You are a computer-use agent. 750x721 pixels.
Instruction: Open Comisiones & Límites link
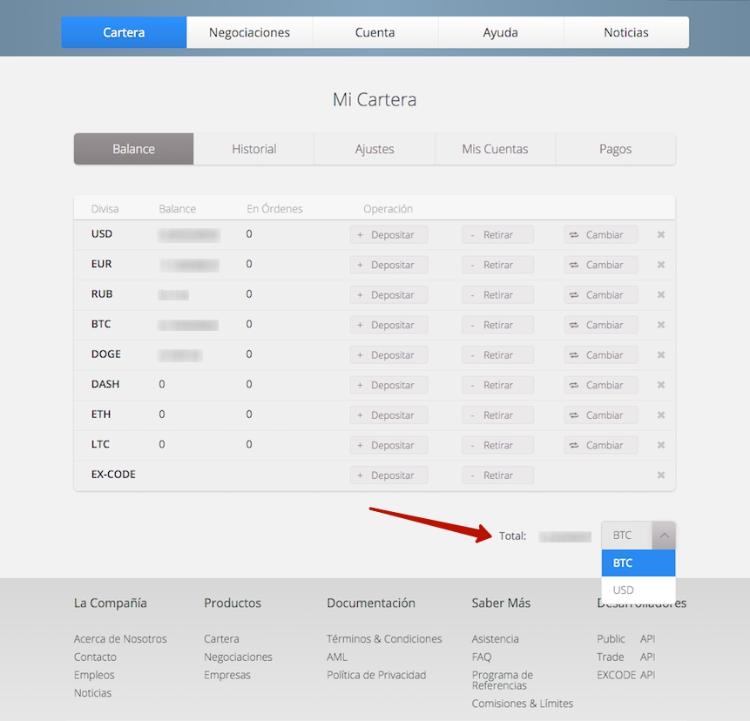(523, 704)
